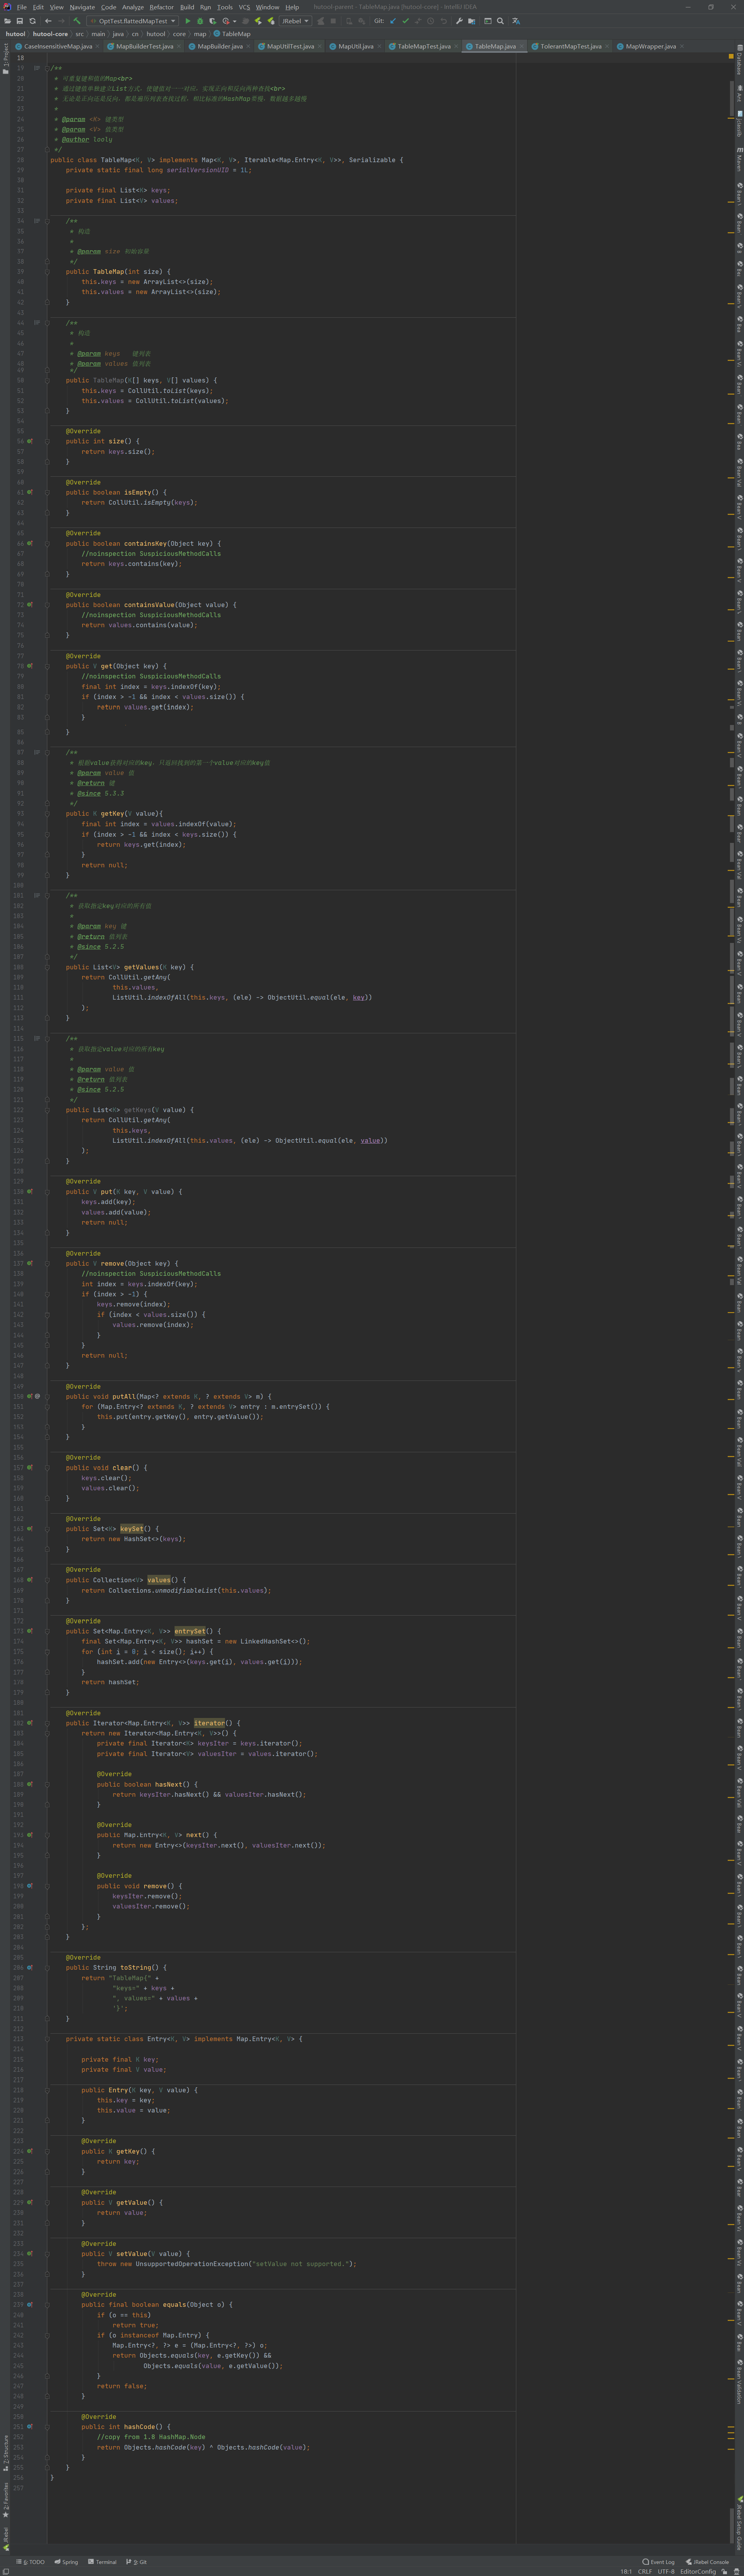Click override gutter icon beside remove(Object key)
Screen dimensions: 744x2576
tap(29, 1263)
